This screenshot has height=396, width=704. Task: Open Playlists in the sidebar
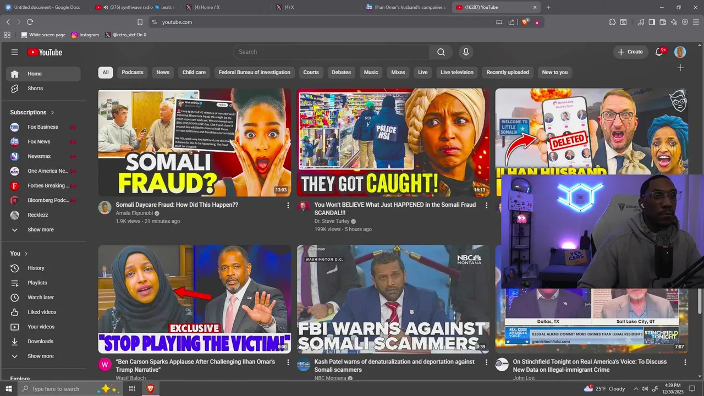[x=43, y=283]
